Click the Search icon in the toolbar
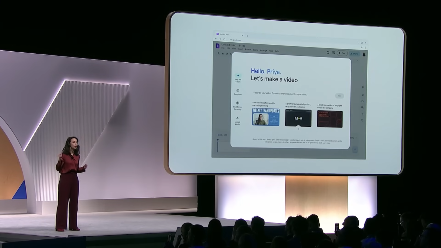Image resolution: width=441 pixels, height=248 pixels. point(219,53)
